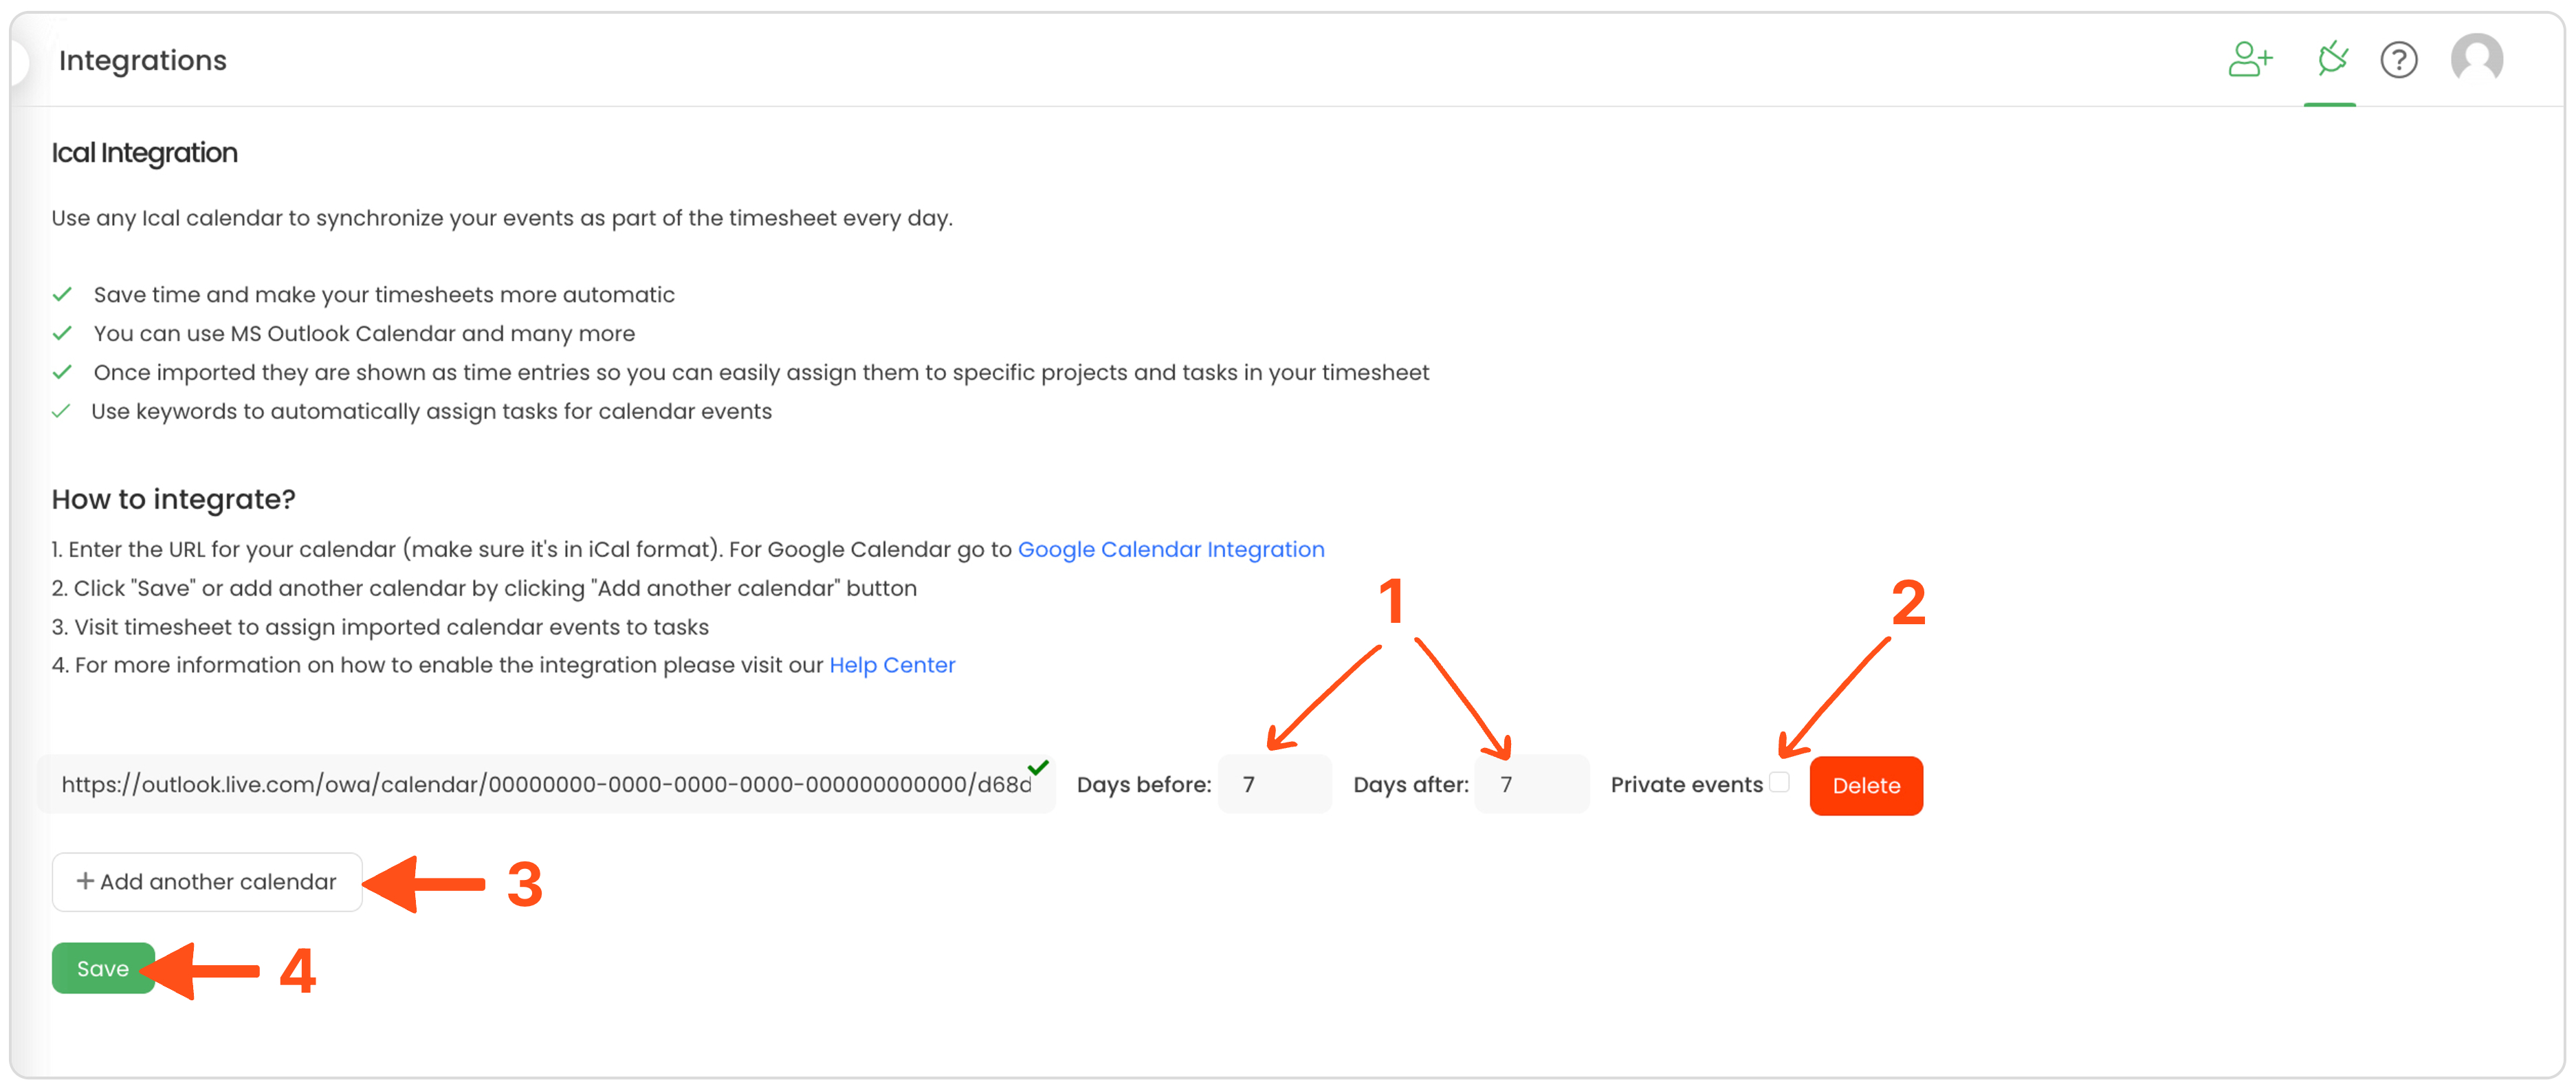Select the Days after input field

click(x=1531, y=785)
